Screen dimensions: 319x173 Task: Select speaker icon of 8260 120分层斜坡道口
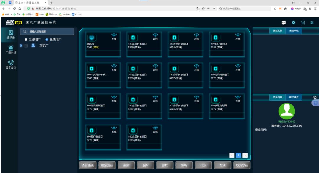tap(133, 38)
